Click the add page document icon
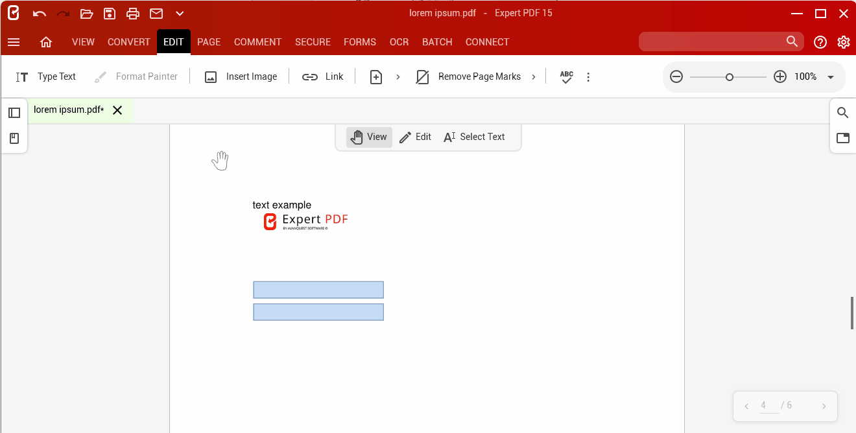Viewport: 856px width, 433px height. tap(376, 77)
